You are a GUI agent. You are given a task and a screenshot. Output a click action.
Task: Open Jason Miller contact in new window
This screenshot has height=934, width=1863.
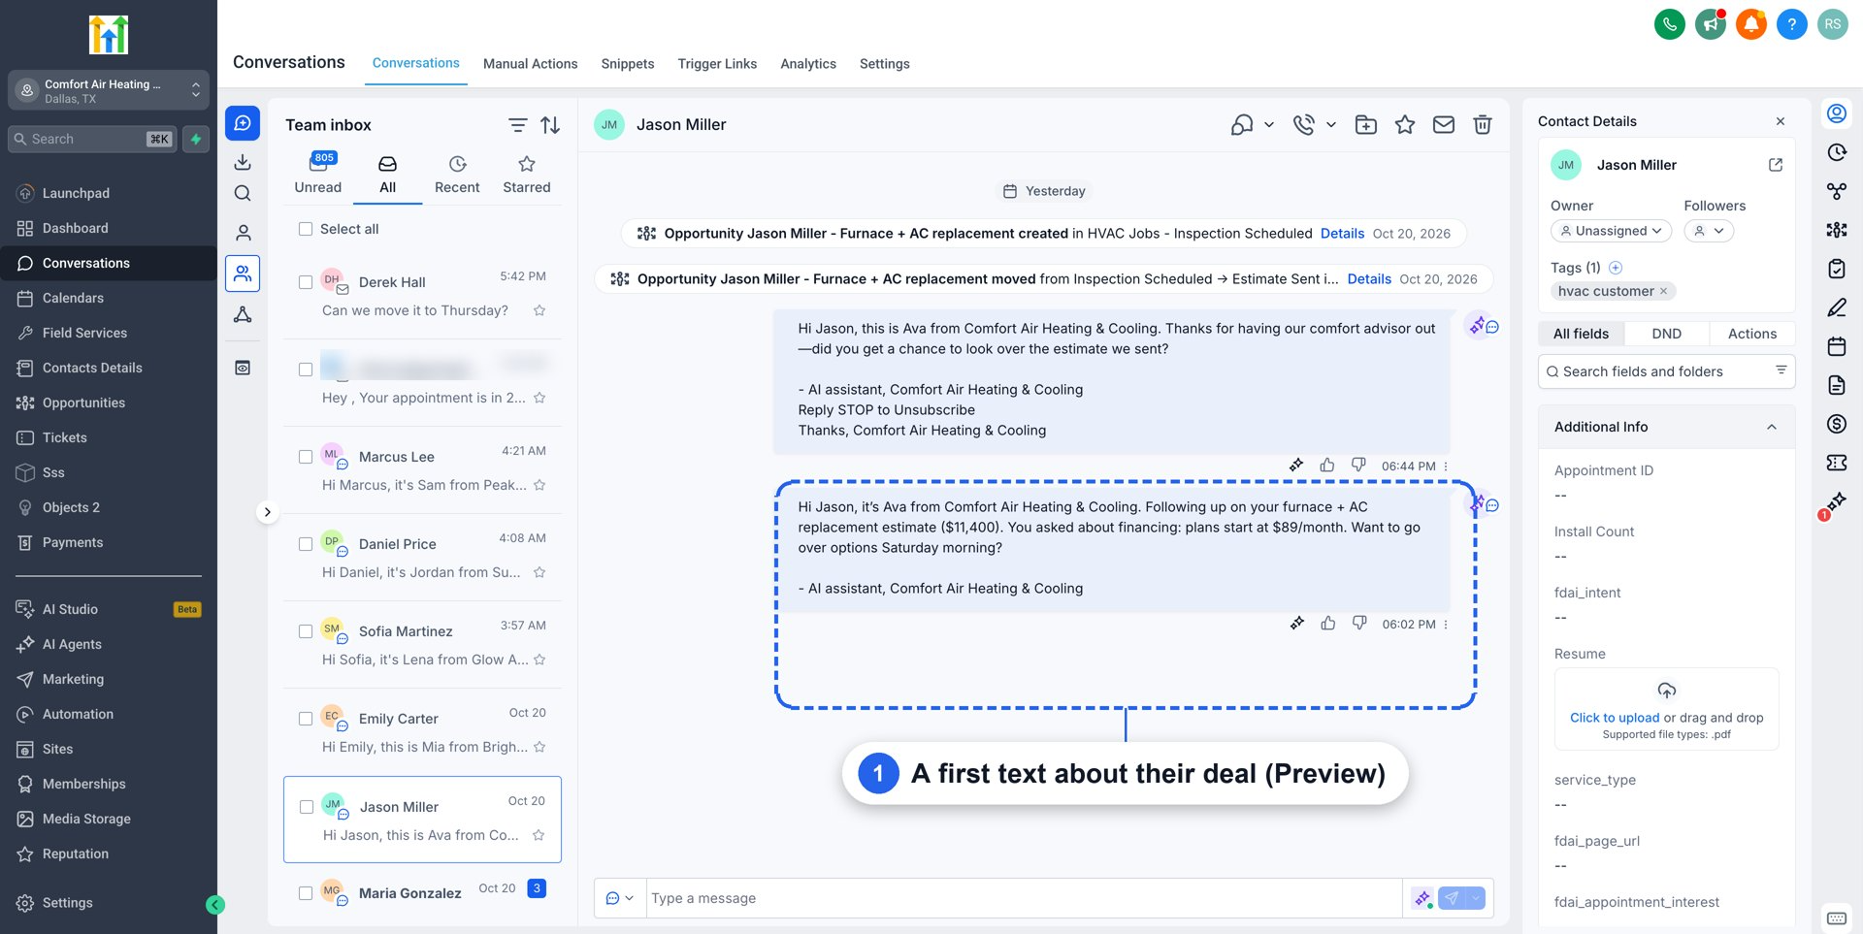pyautogui.click(x=1775, y=165)
